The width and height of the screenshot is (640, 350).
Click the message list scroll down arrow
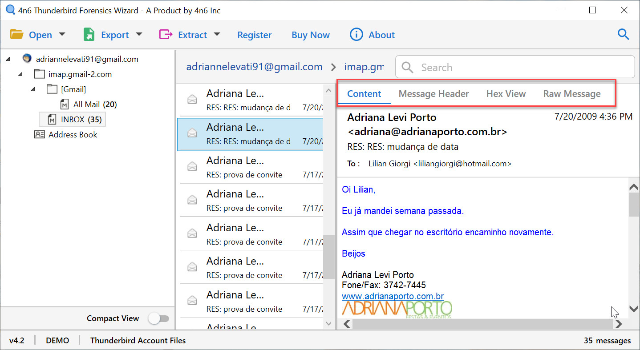click(x=329, y=324)
